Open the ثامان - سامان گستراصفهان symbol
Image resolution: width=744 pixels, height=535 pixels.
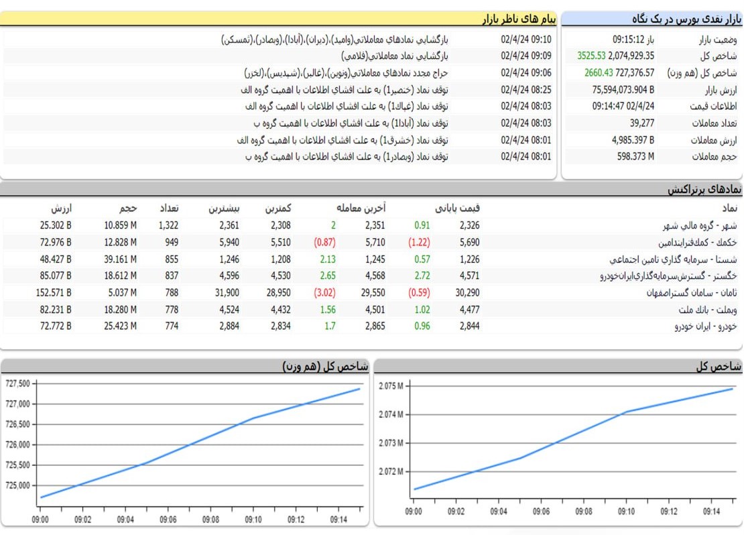click(x=692, y=293)
